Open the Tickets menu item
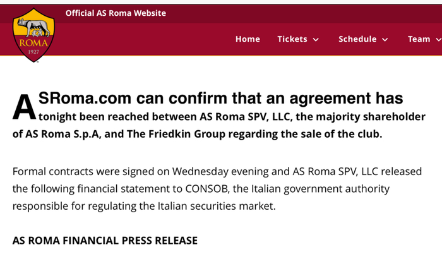Viewport: 442px width, 254px height. pos(292,39)
